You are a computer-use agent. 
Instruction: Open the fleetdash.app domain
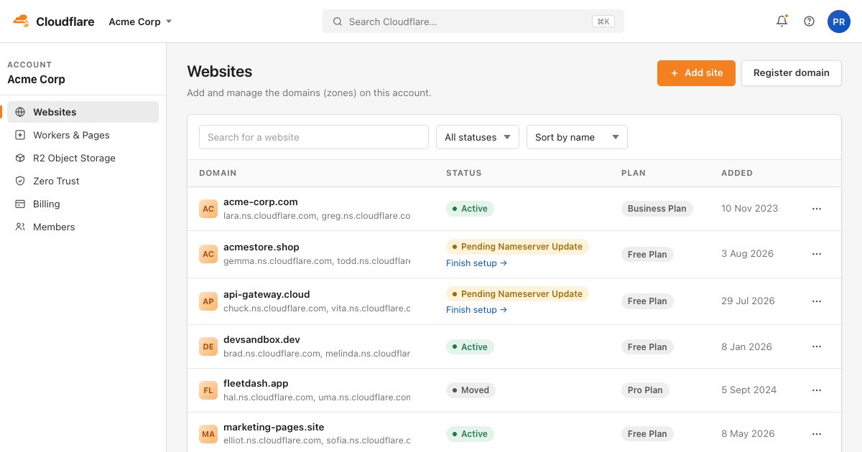point(256,384)
